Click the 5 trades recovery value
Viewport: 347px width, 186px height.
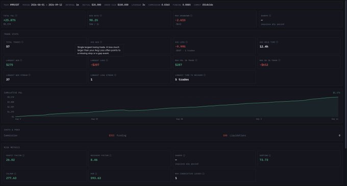(x=182, y=80)
